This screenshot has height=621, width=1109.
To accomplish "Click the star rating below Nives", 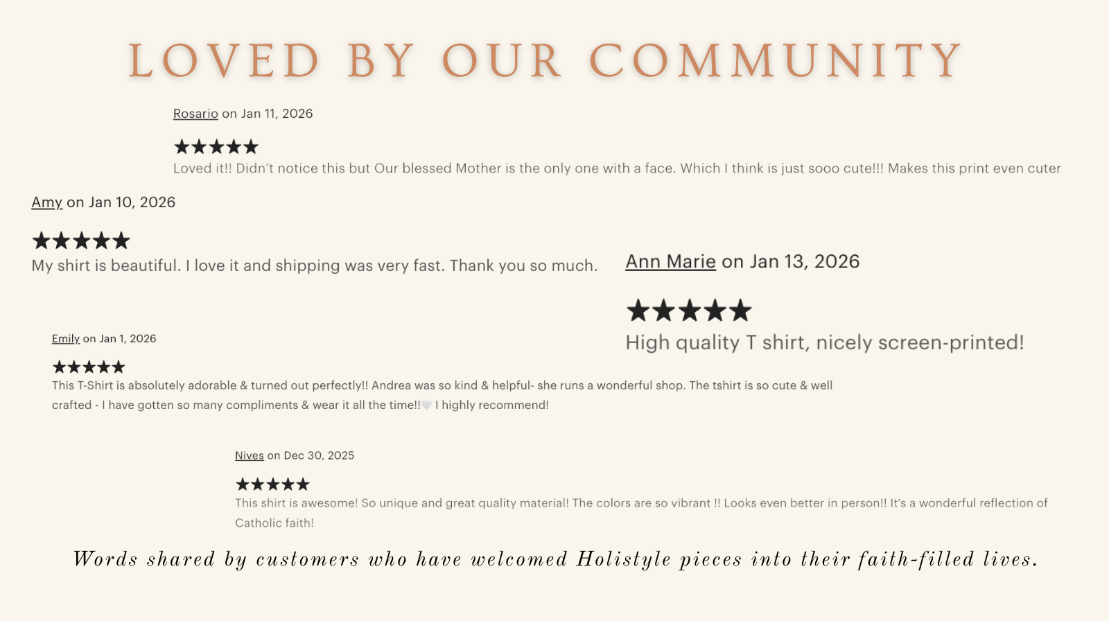I will (272, 484).
